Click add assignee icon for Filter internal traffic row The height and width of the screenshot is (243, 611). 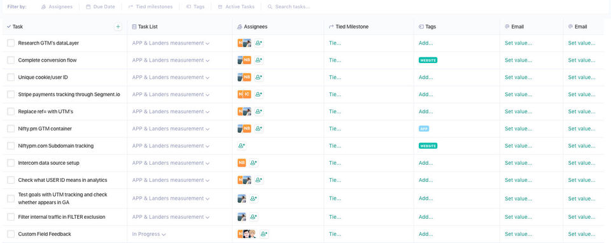point(253,217)
